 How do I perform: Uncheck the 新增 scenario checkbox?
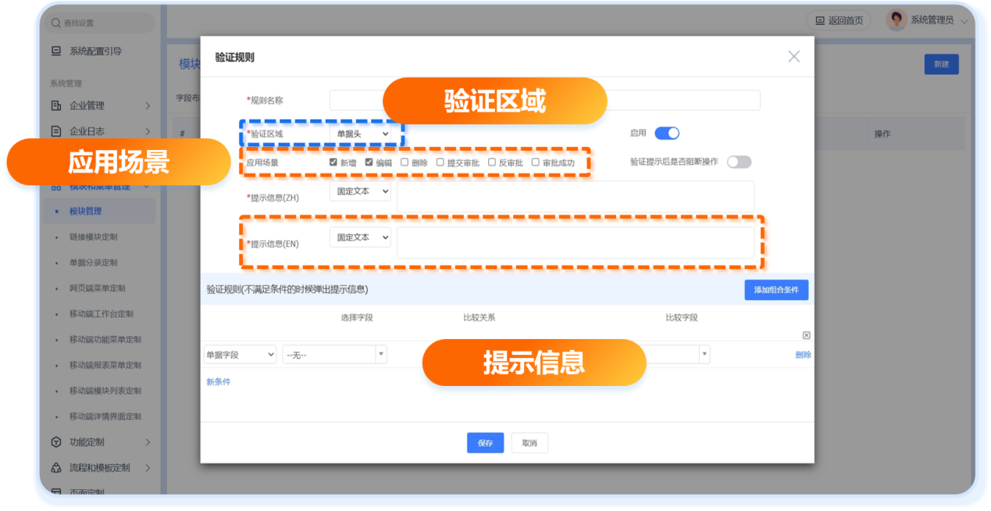pyautogui.click(x=333, y=163)
